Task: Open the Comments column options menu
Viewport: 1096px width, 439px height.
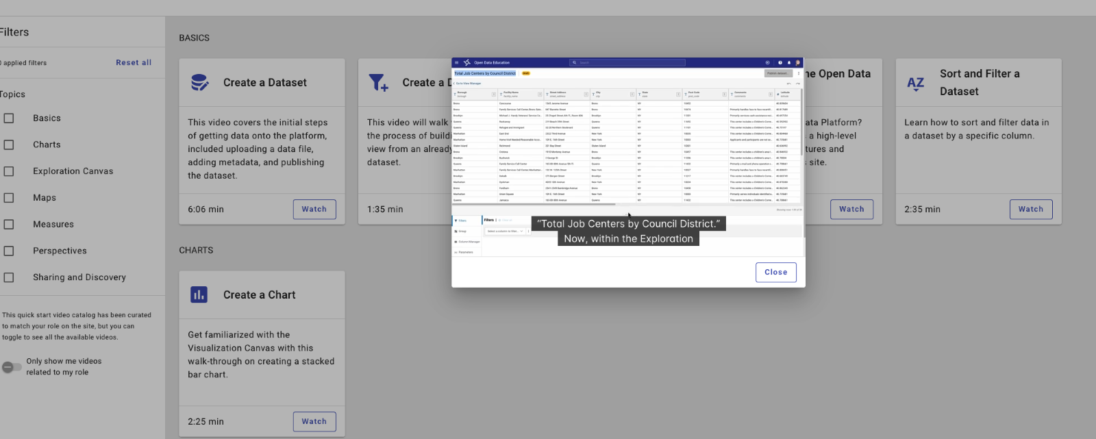Action: click(771, 95)
